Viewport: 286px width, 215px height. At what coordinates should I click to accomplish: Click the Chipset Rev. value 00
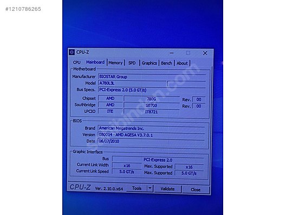pos(199,99)
